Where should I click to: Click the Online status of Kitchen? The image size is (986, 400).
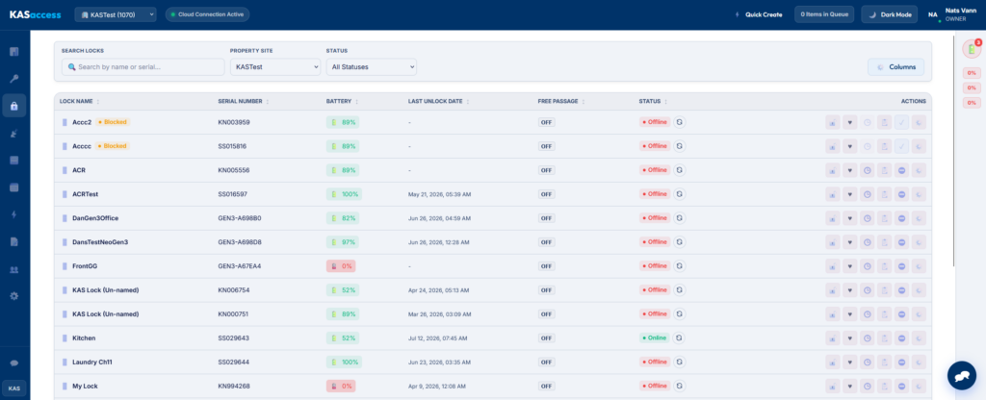click(x=655, y=337)
